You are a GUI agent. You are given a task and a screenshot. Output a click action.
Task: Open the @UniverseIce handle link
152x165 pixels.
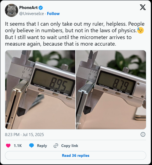click(x=31, y=14)
